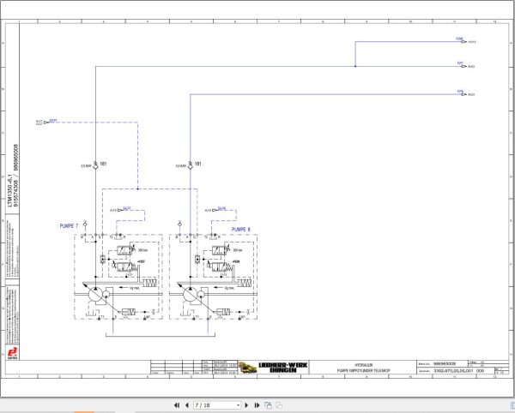Click the PUMPE 8 label
515x413 pixels.
(x=240, y=230)
